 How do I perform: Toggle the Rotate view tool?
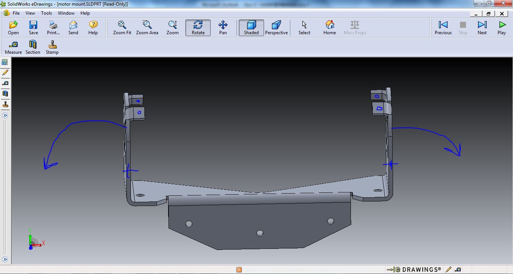pyautogui.click(x=198, y=28)
